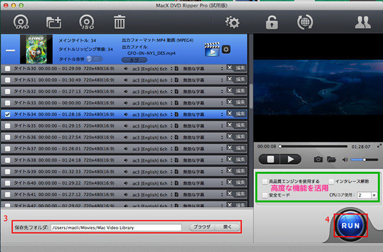Check for updates globe icon
The width and height of the screenshot is (383, 252).
[305, 22]
